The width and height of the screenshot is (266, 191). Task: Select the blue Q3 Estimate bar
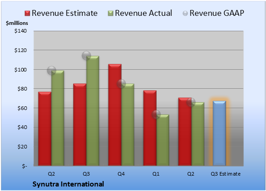pyautogui.click(x=219, y=133)
